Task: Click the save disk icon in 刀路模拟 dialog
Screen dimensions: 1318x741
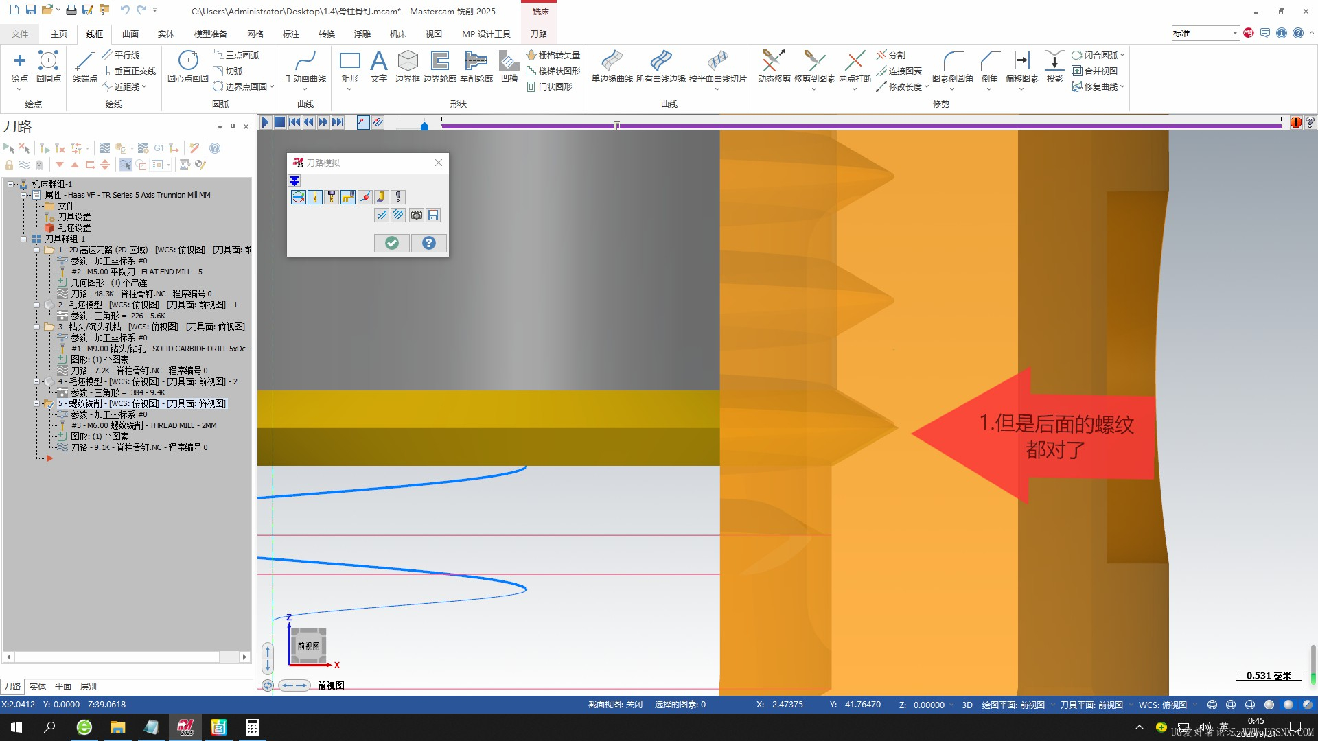Action: 433,215
